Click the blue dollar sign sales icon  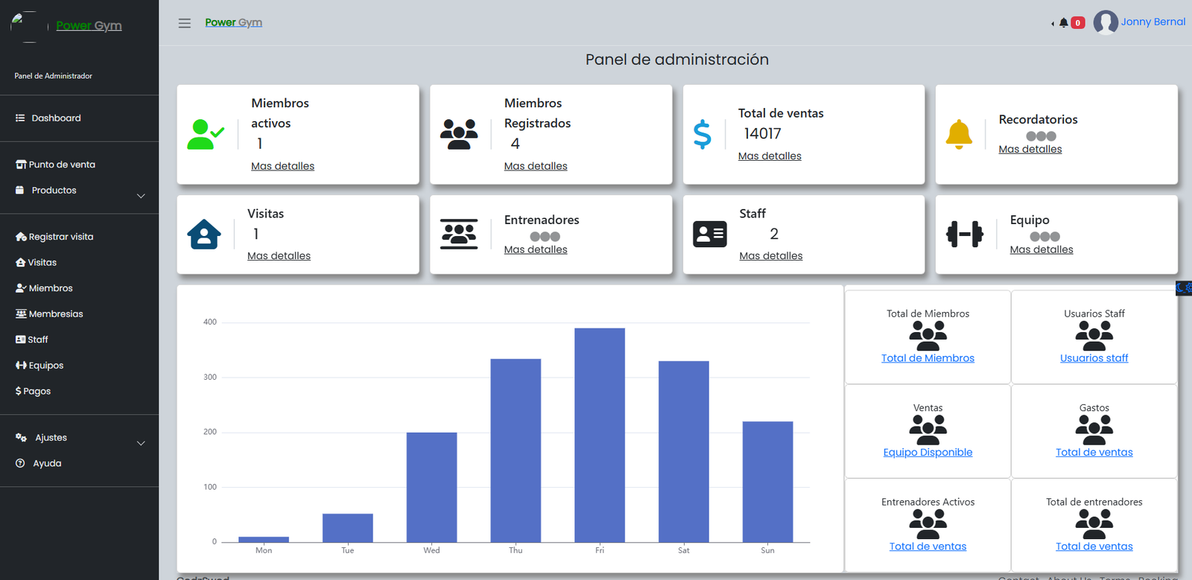702,135
